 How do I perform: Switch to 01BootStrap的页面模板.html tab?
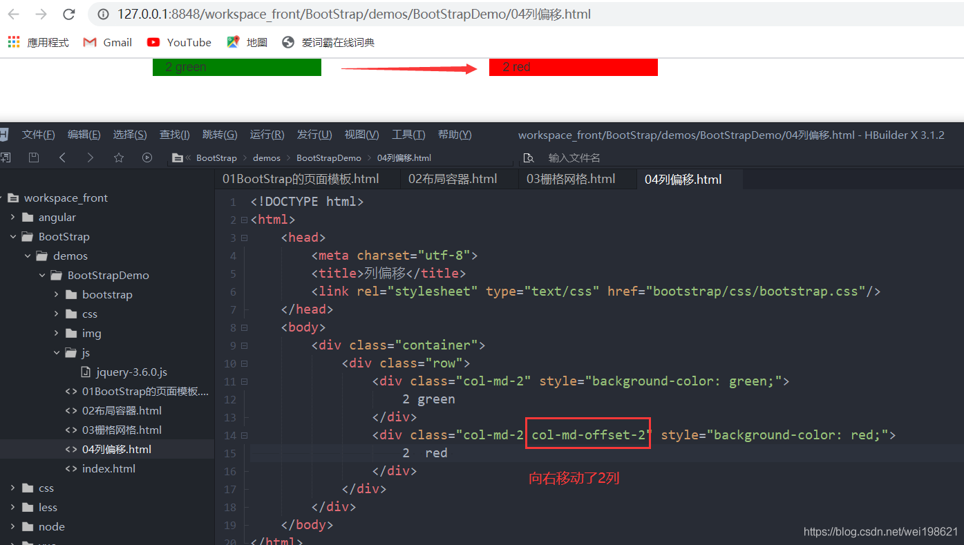click(301, 179)
